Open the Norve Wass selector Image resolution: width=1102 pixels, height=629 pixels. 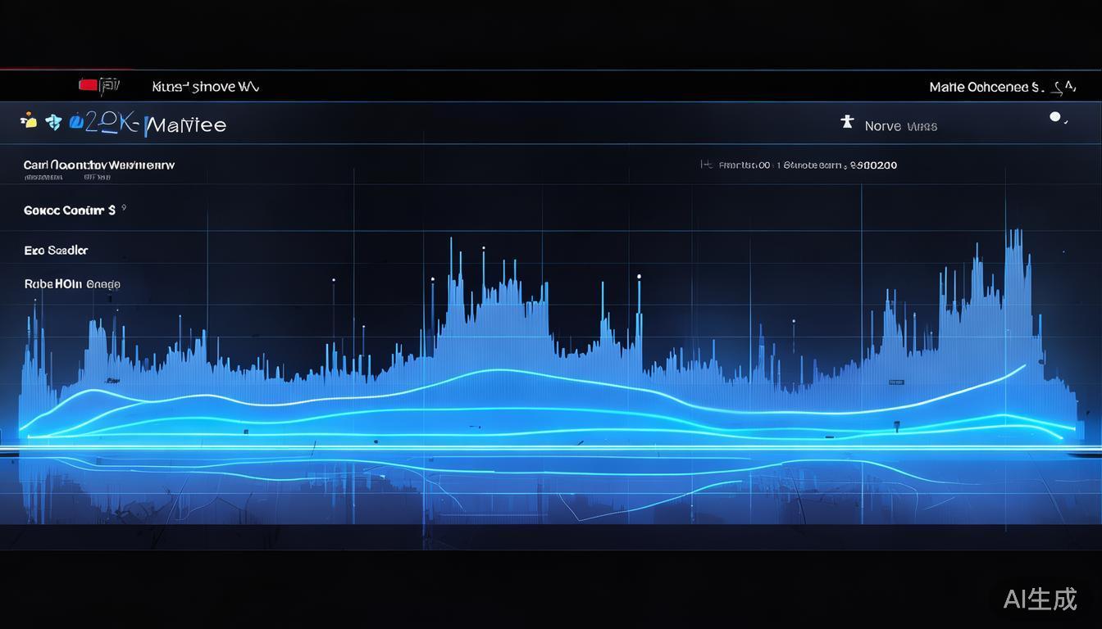point(900,126)
